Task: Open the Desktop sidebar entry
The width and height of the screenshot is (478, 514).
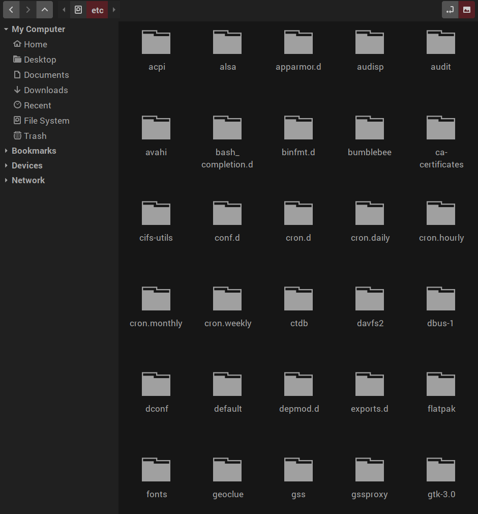Action: coord(40,60)
